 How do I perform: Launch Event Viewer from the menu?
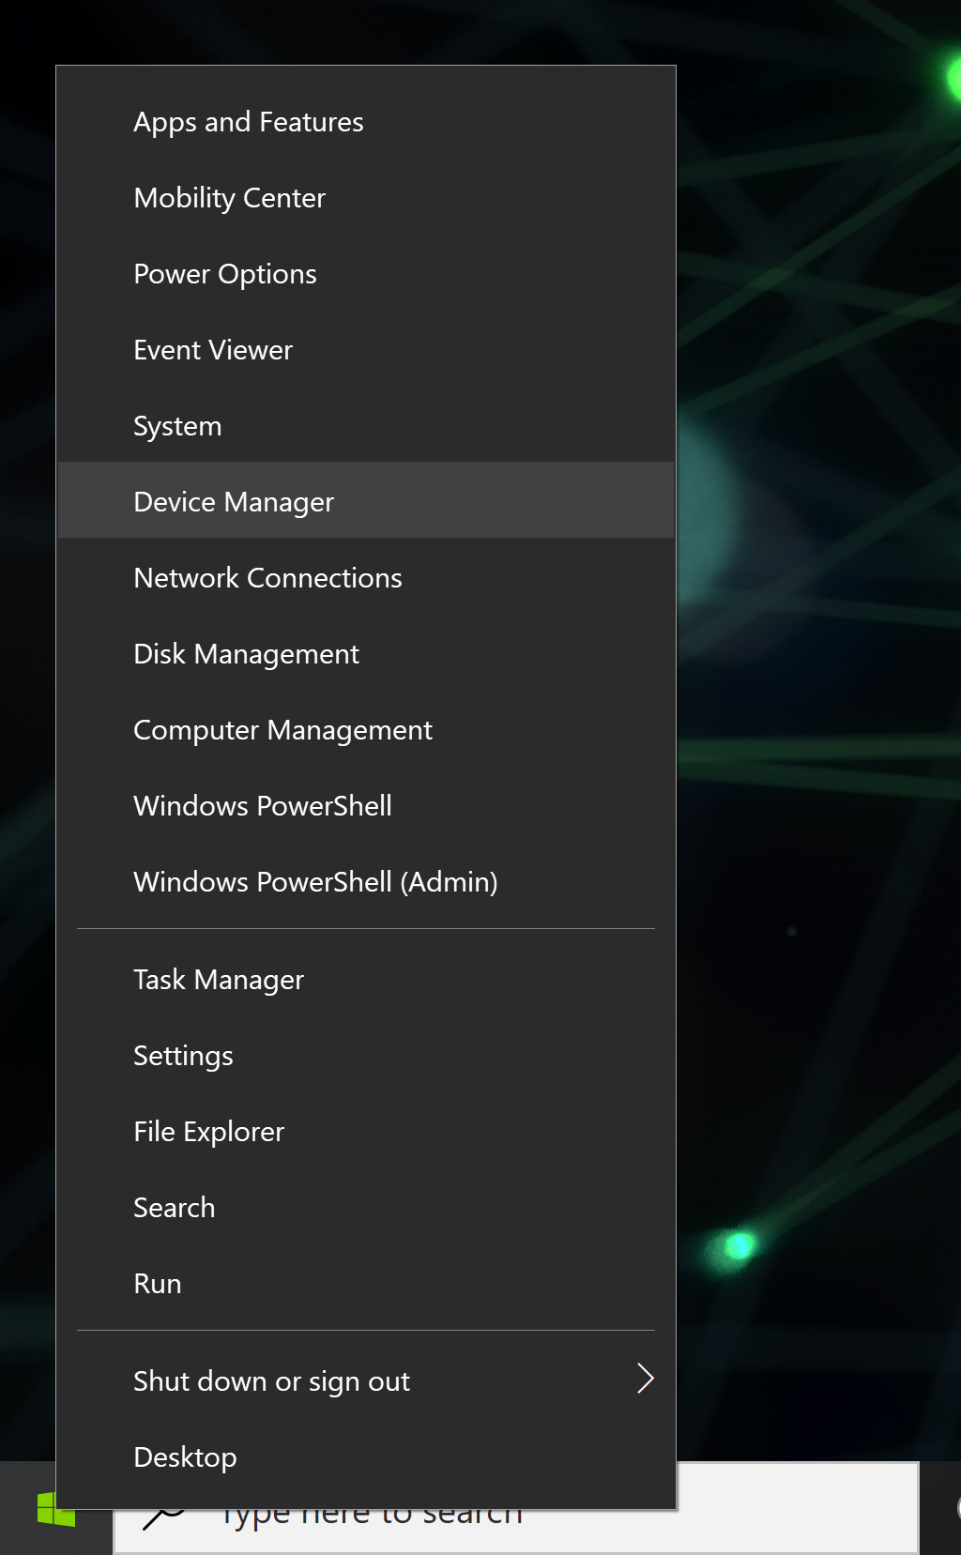[213, 350]
